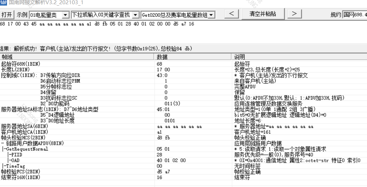Click data value '40 01 02 00'
Screen dimensions: 367x187
pyautogui.click(x=171, y=160)
